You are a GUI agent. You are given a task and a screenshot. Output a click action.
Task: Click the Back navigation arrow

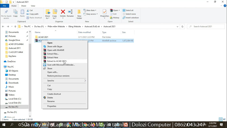3,26
